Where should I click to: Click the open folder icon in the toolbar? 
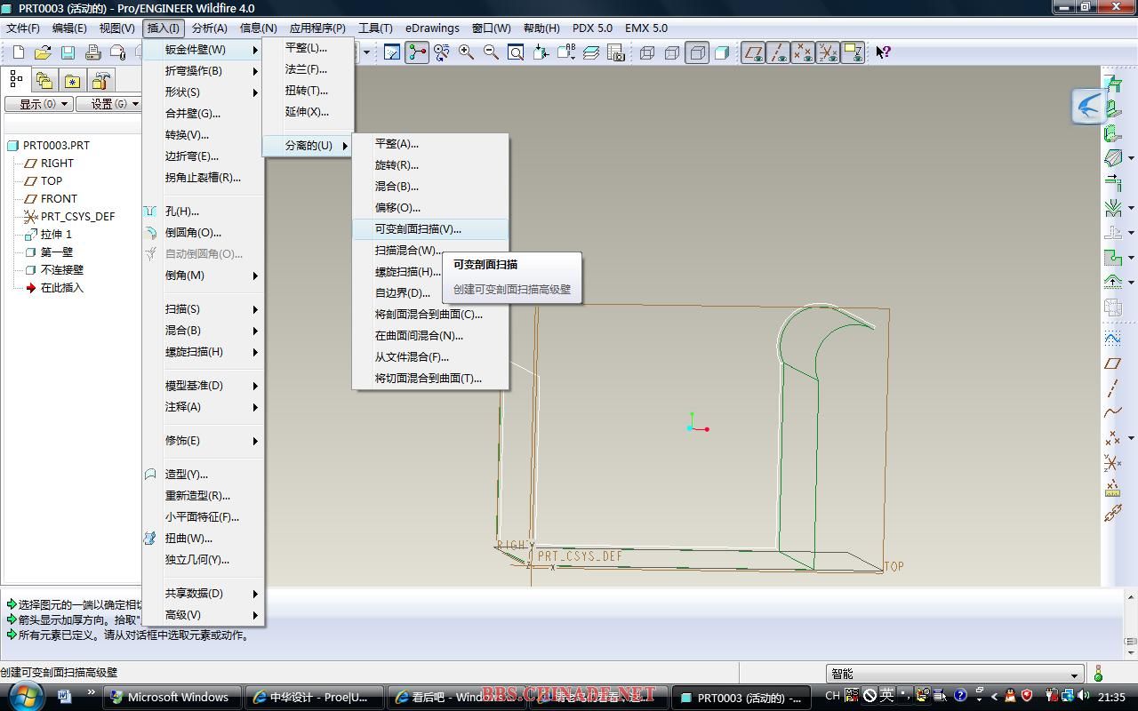(x=43, y=53)
